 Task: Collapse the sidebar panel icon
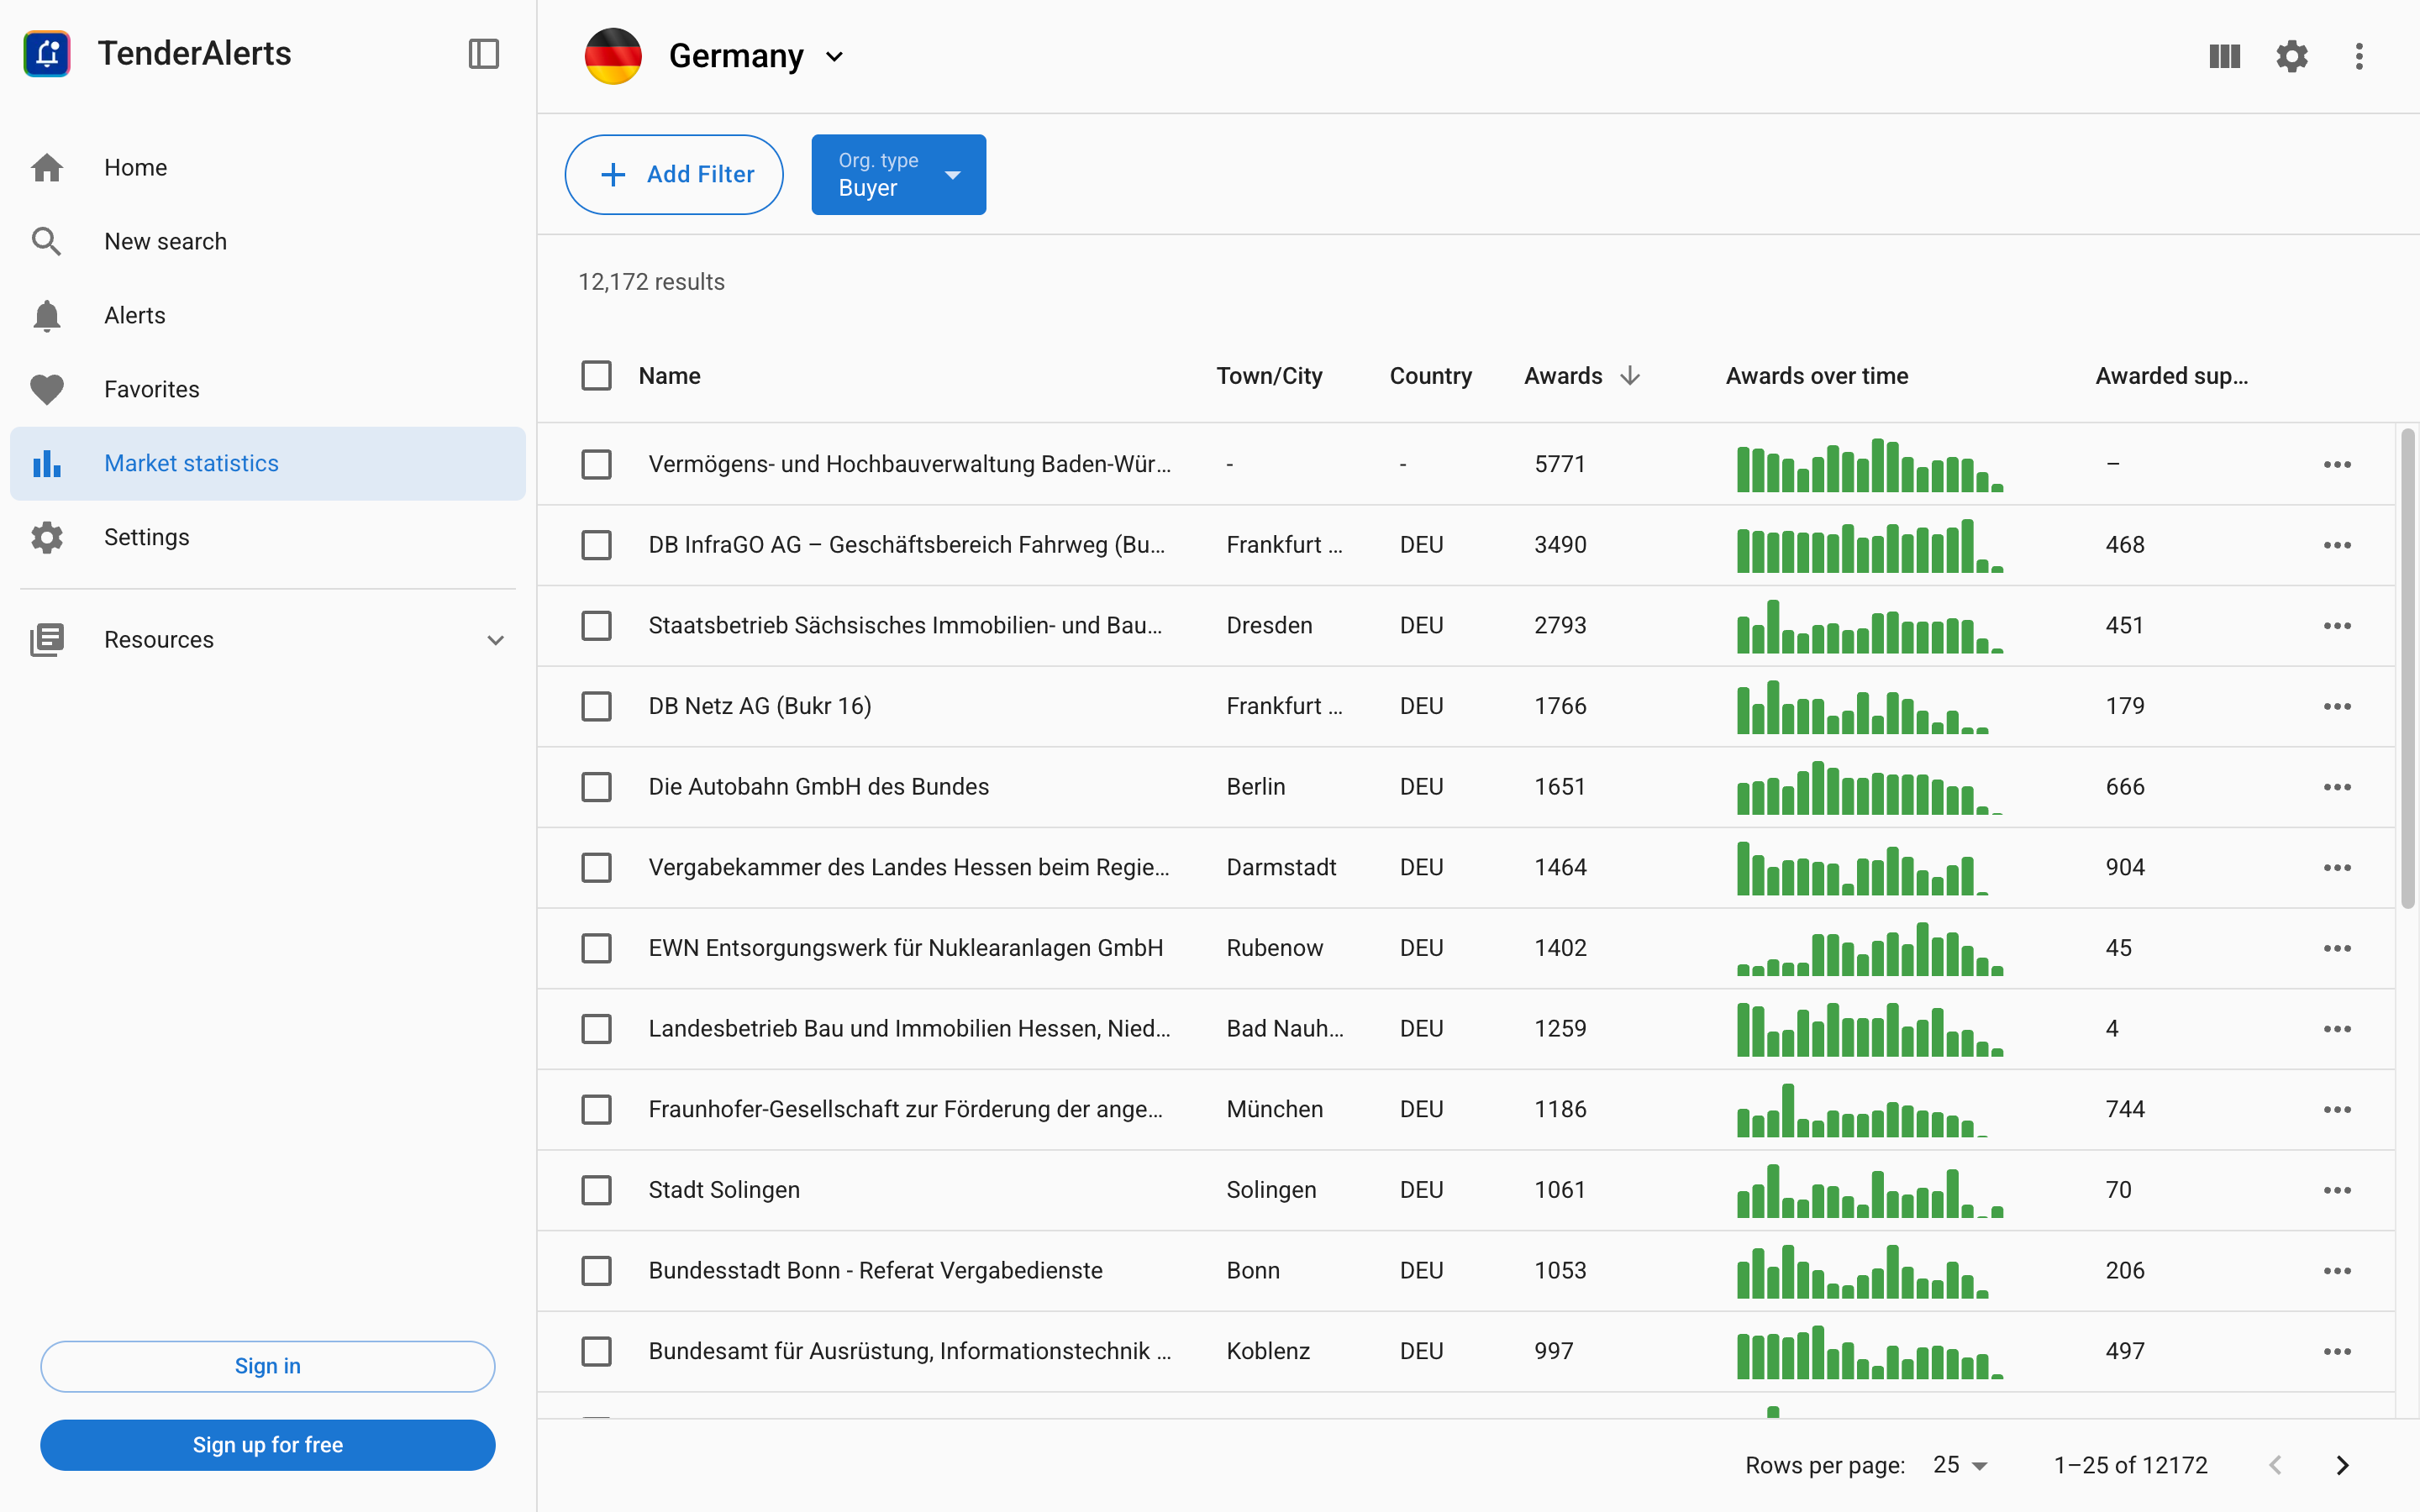(483, 54)
